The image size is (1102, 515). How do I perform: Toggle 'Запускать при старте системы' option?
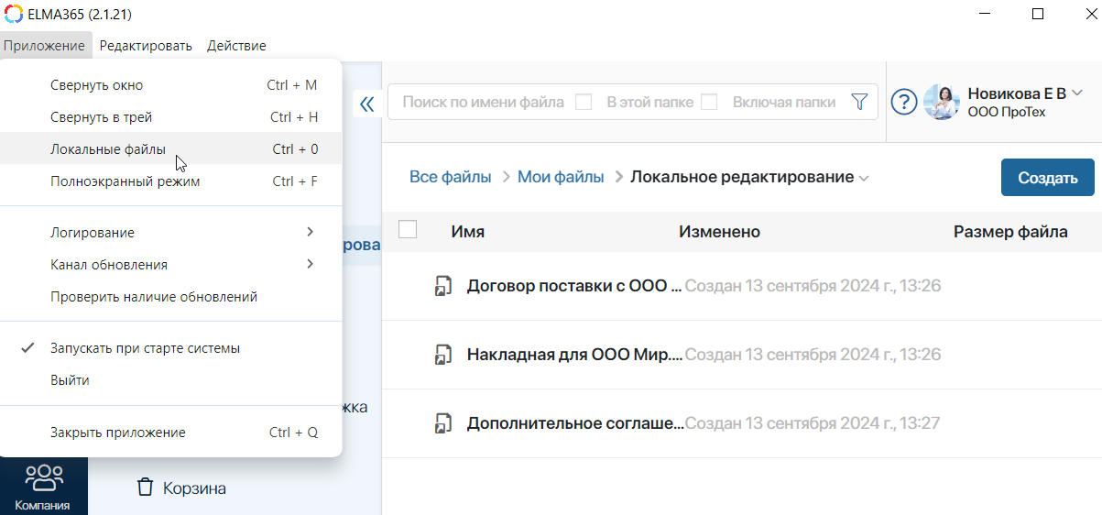tap(170, 348)
